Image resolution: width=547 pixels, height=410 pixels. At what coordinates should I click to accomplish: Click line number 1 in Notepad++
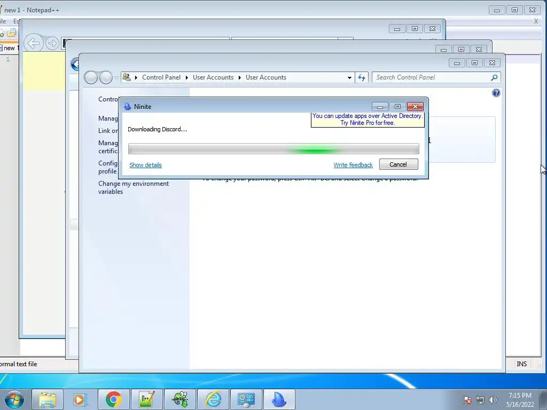click(7, 59)
